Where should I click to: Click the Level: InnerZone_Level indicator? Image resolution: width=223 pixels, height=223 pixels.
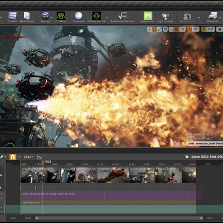coord(205,143)
